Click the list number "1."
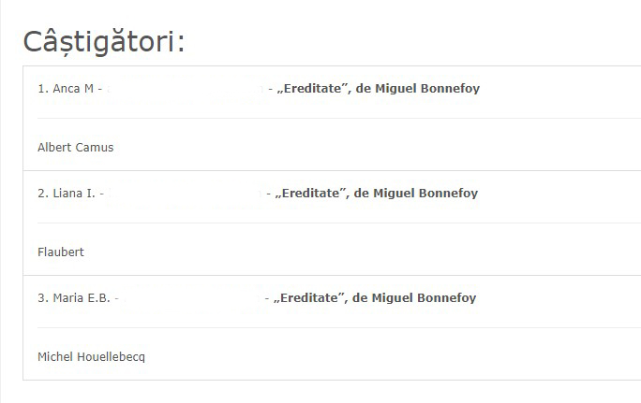The height and width of the screenshot is (403, 641). click(42, 89)
